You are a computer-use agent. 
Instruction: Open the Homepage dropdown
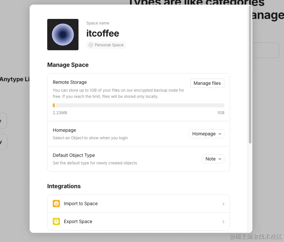(206, 134)
